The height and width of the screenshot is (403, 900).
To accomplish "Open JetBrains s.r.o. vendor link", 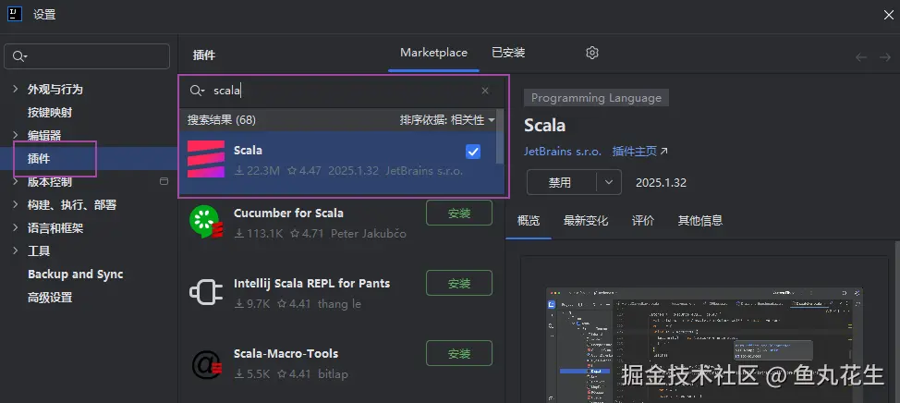I will [x=563, y=152].
